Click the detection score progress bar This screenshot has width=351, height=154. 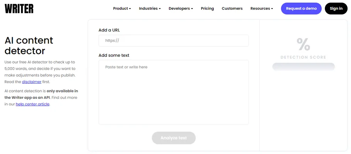point(303,66)
